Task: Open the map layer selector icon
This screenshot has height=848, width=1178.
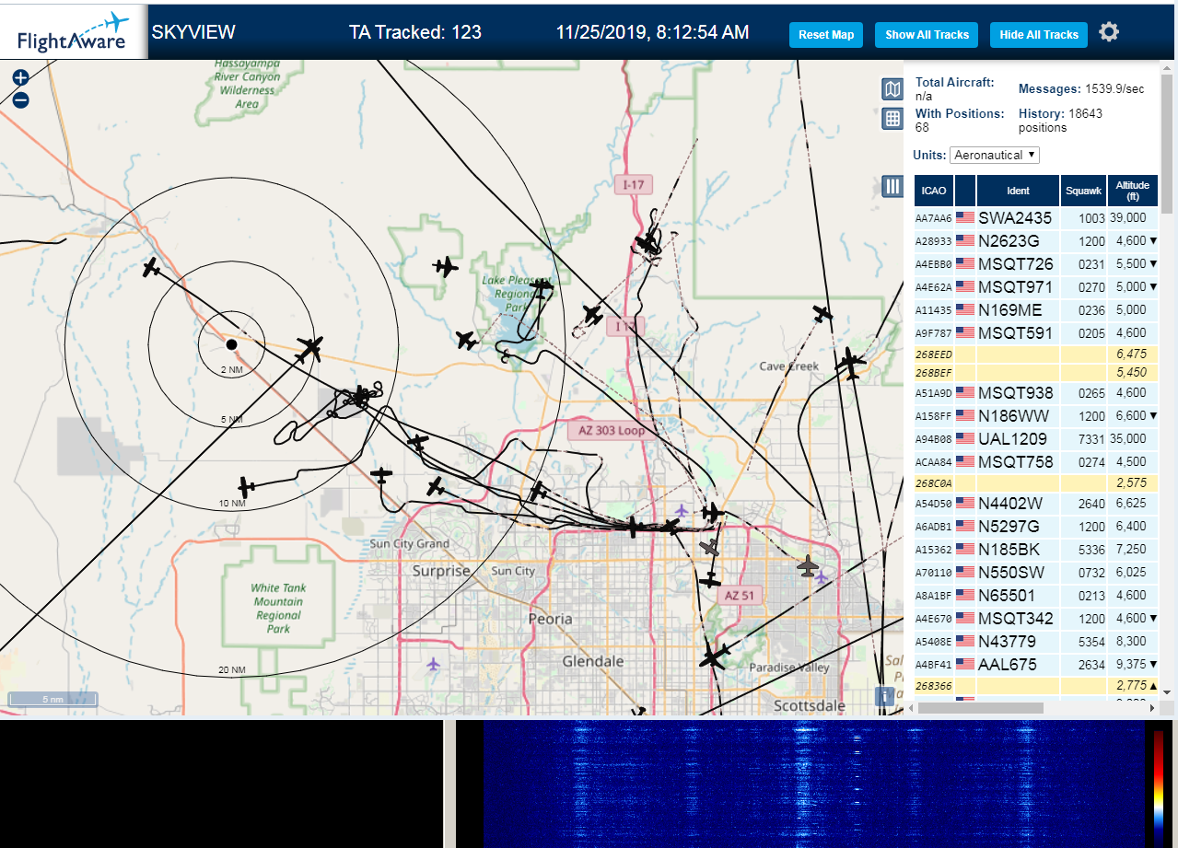Action: pos(892,89)
